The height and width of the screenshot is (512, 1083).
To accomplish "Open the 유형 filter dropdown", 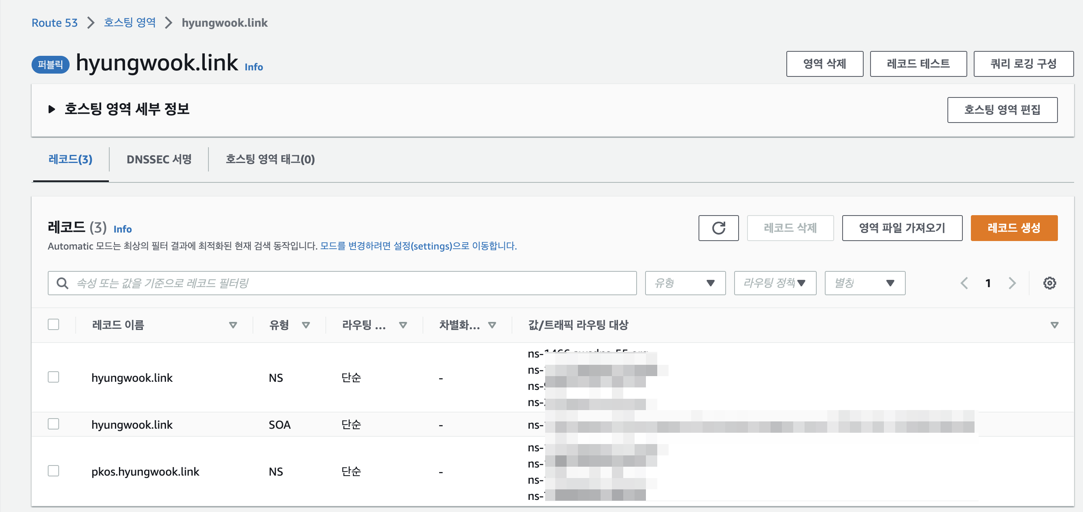I will point(685,283).
